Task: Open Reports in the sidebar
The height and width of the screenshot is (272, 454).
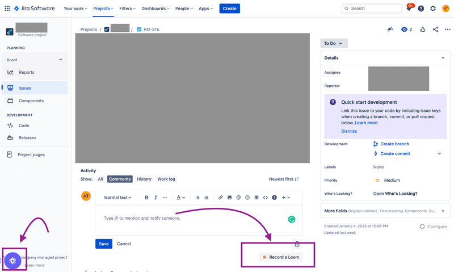Action: point(35,73)
